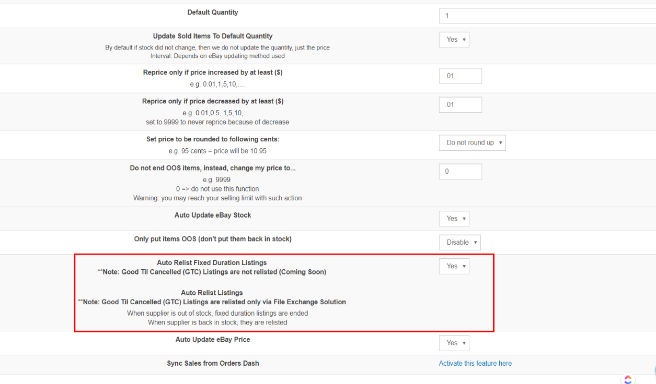This screenshot has width=656, height=384.
Task: Open the Auto Update eBay Price dropdown
Action: (454, 343)
